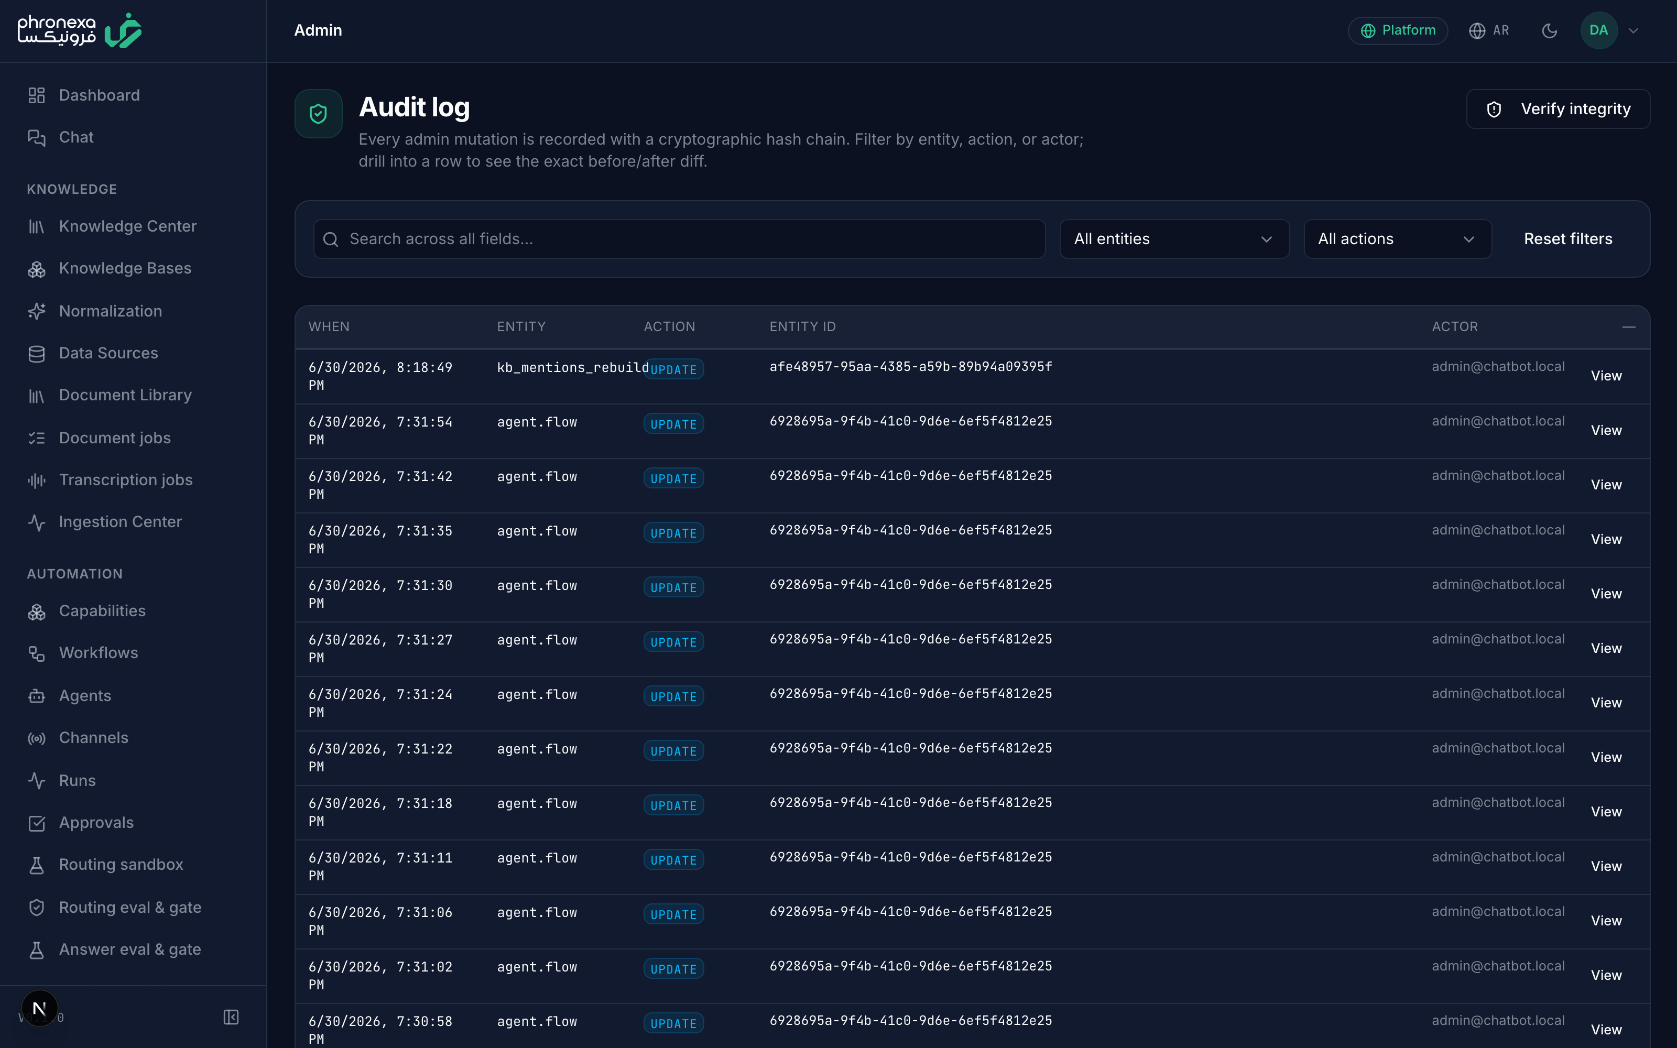Image resolution: width=1677 pixels, height=1048 pixels.
Task: Open the All entities dropdown
Action: coord(1174,239)
